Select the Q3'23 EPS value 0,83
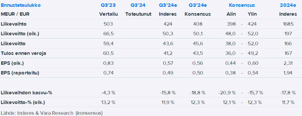 tap(108, 63)
